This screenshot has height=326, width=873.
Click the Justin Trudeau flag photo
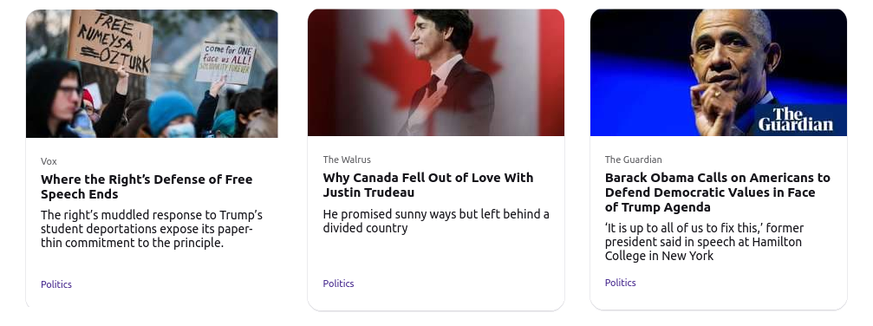[436, 73]
